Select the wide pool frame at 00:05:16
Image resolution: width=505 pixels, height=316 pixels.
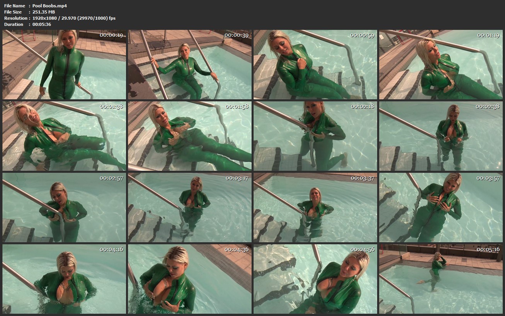click(441, 279)
